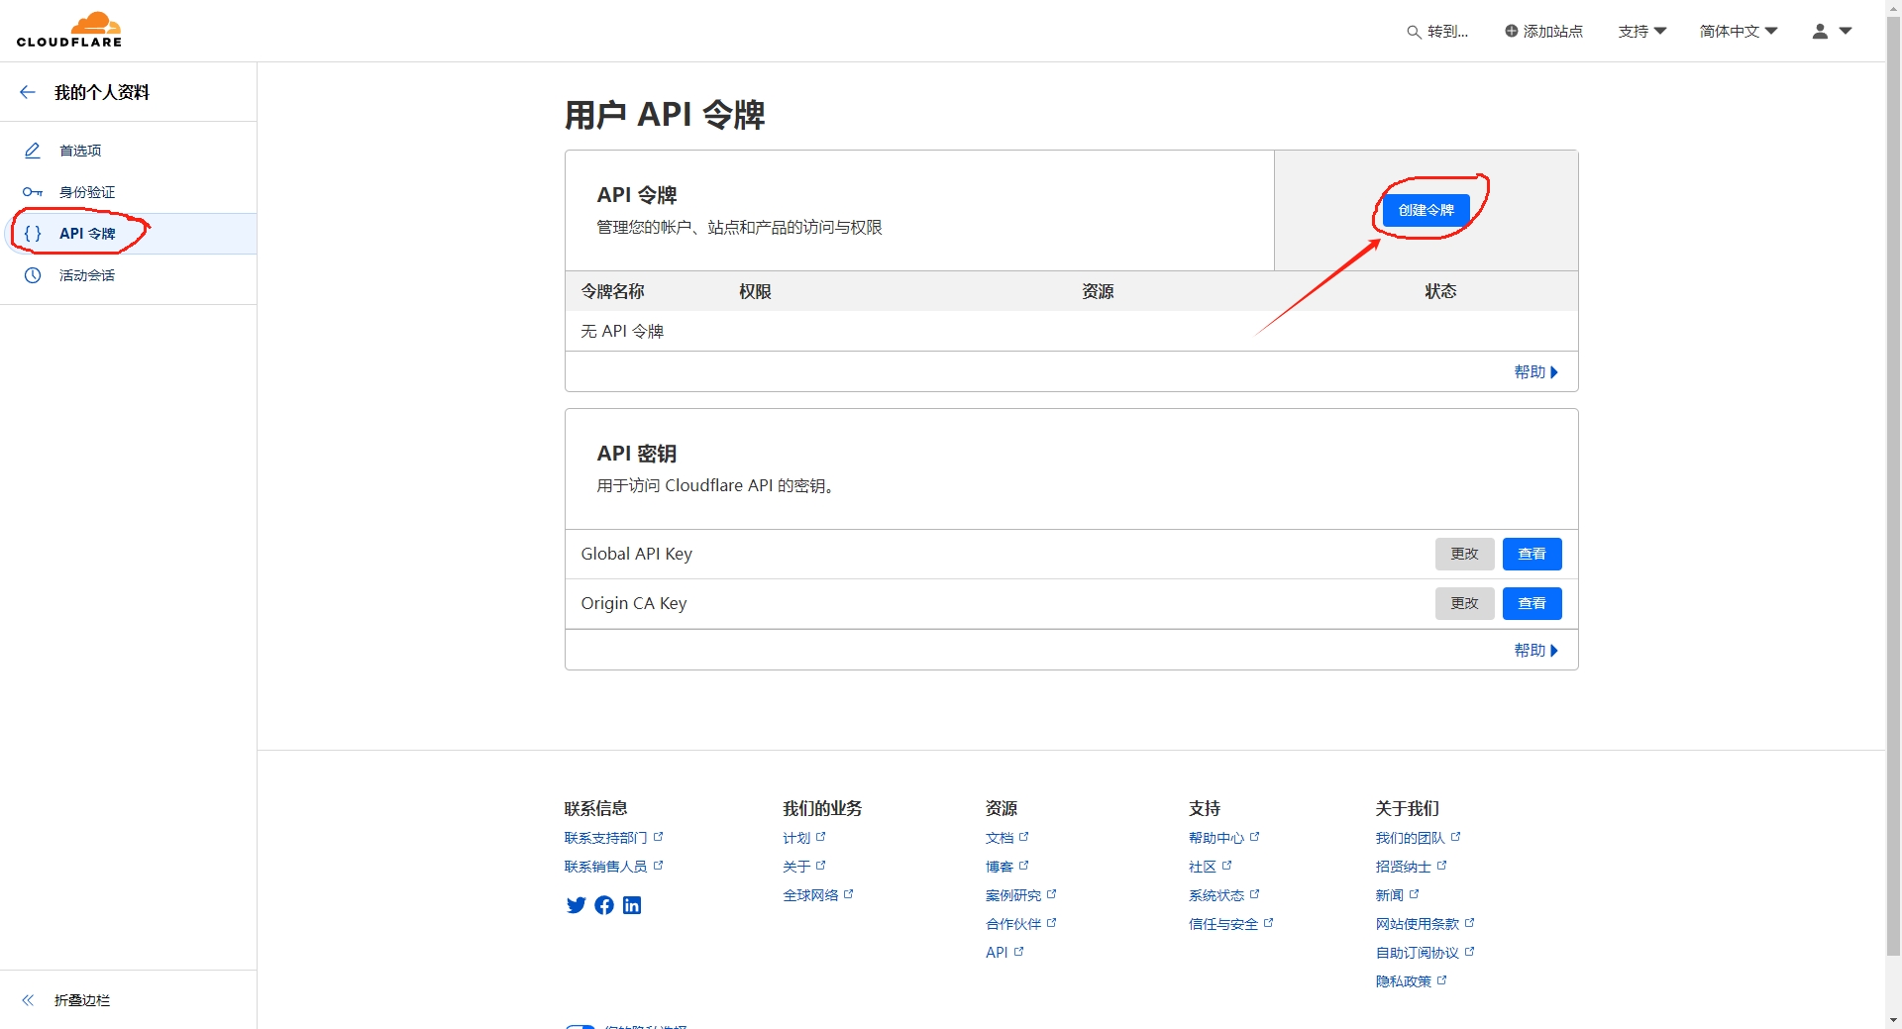1902x1029 pixels.
Task: Click the scrollbar down arrow
Action: coord(1893,1019)
